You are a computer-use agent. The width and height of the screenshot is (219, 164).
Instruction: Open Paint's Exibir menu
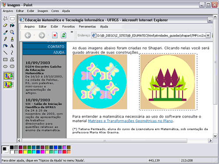click(31, 11)
